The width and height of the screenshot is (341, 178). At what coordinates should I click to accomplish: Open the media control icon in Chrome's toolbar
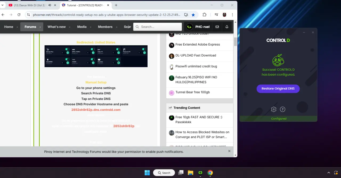click(217, 15)
